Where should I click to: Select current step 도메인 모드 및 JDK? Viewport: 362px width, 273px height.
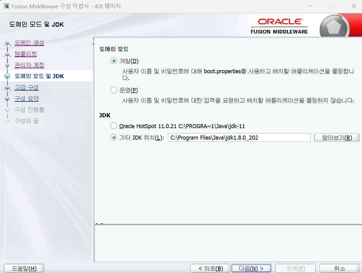39,76
